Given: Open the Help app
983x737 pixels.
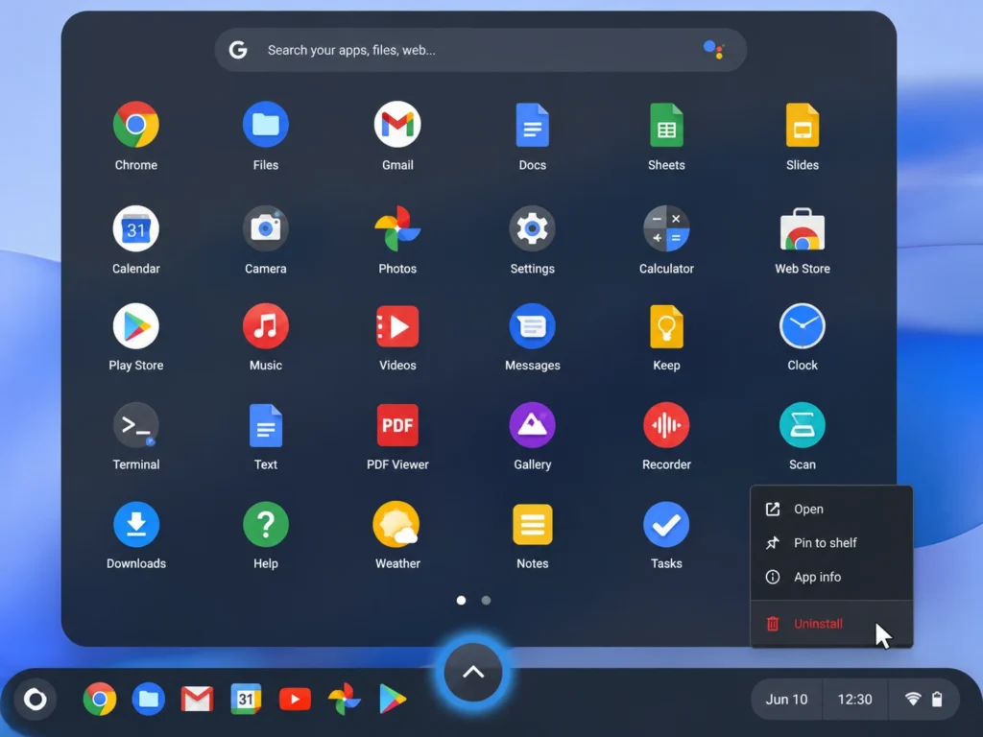Looking at the screenshot, I should 266,524.
